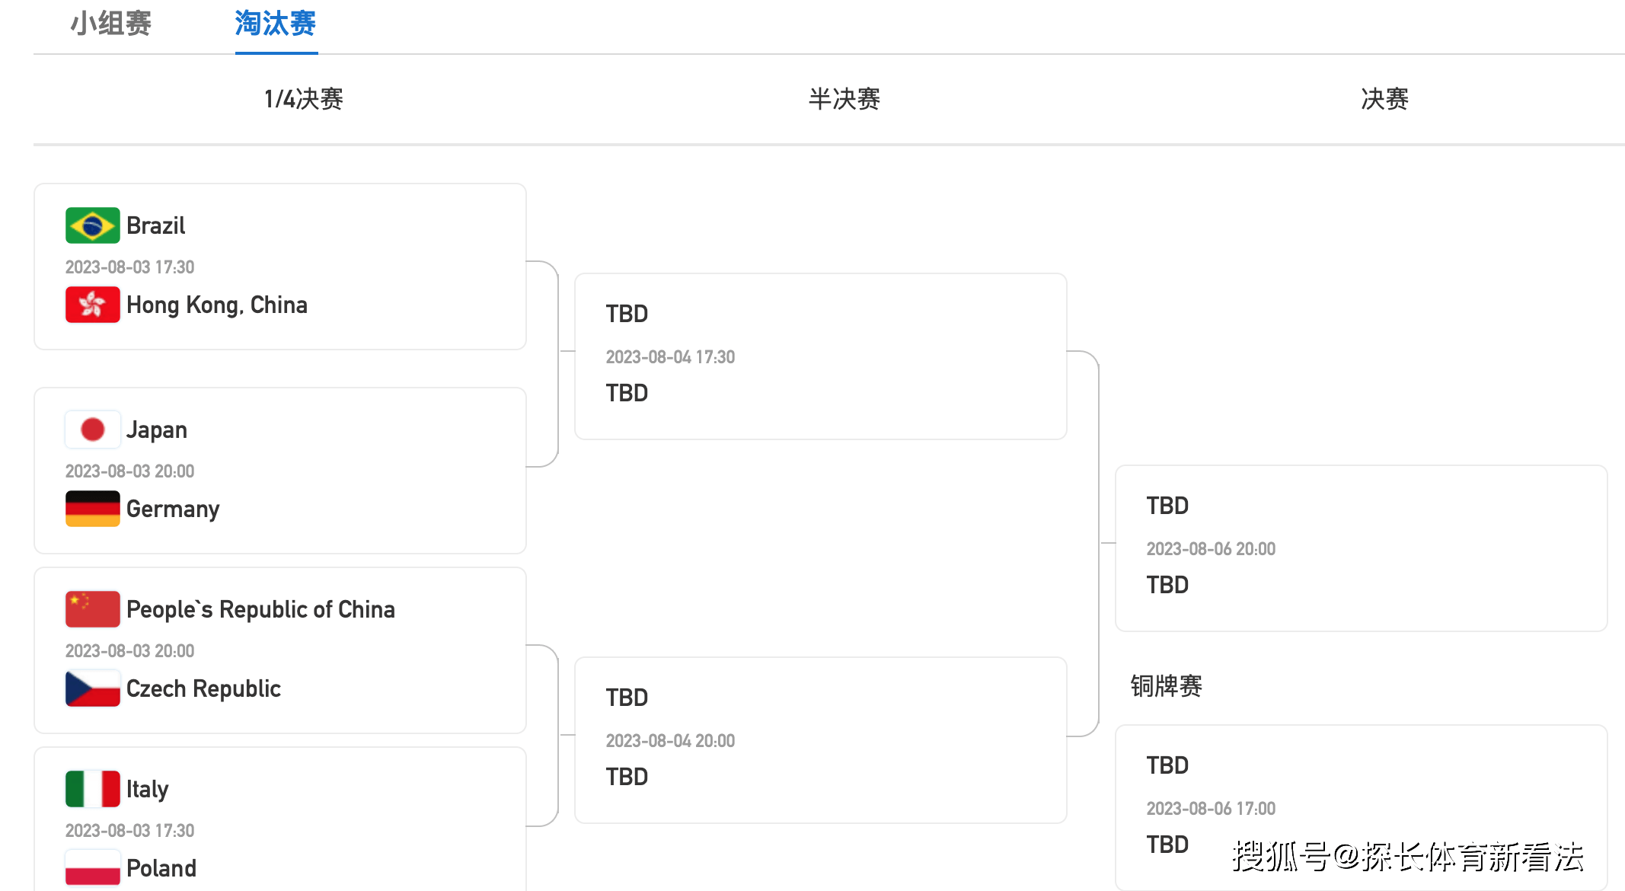Viewport: 1625px width, 891px height.
Task: Click the 半决赛 column header
Action: [x=844, y=99]
